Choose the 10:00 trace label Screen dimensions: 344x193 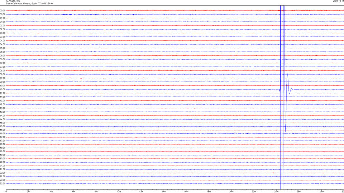[x=3, y=85]
